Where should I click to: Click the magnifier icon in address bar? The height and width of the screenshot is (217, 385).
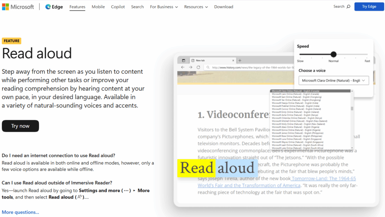tap(208, 67)
